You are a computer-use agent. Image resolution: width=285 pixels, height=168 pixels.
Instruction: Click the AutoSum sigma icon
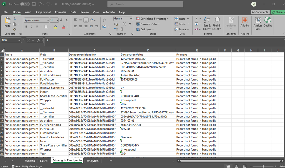(x=196, y=19)
